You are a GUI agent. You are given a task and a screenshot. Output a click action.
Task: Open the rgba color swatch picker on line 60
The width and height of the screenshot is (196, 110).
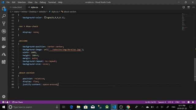(x=45, y=17)
